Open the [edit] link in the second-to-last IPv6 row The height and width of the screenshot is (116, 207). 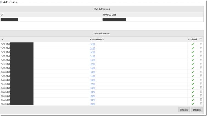93,100
